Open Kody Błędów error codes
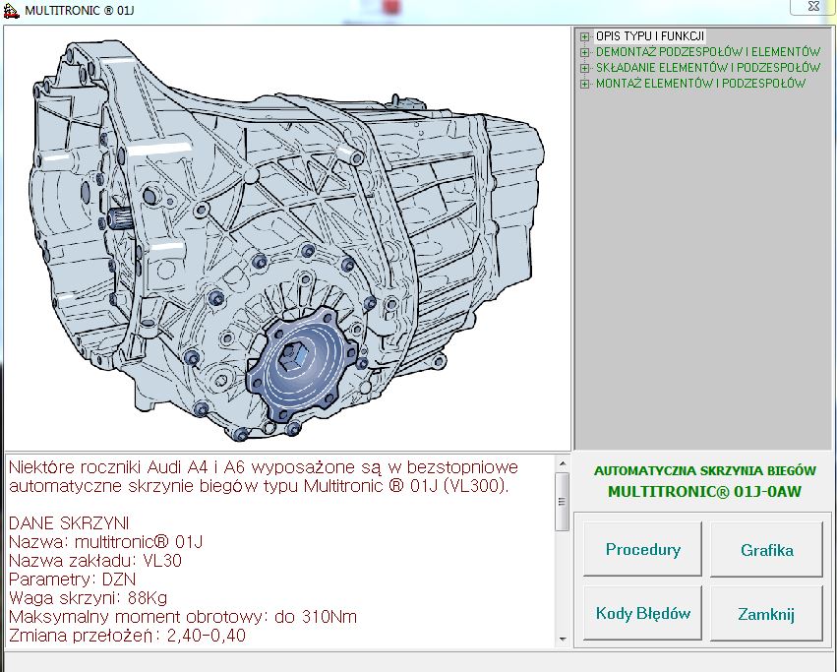 pos(642,613)
